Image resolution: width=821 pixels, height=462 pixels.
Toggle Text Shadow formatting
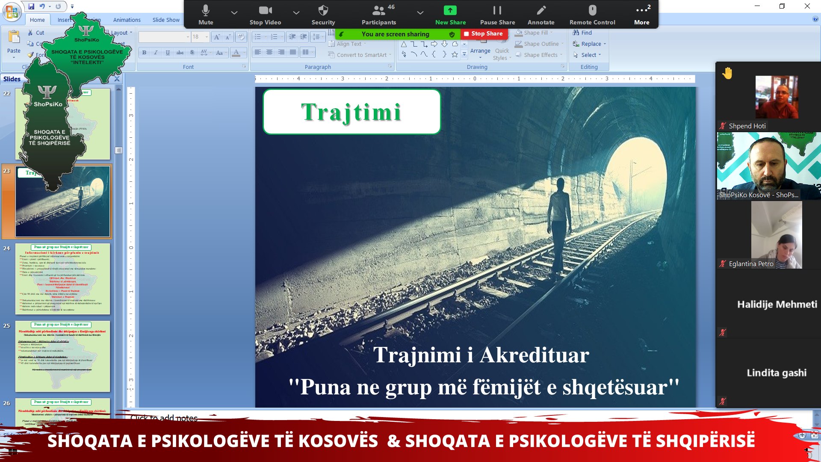192,53
